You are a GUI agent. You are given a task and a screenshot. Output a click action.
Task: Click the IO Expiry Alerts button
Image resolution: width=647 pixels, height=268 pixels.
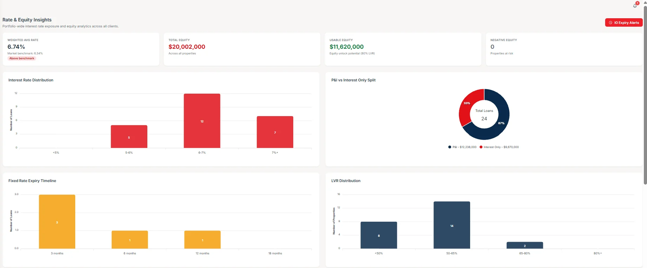(624, 22)
